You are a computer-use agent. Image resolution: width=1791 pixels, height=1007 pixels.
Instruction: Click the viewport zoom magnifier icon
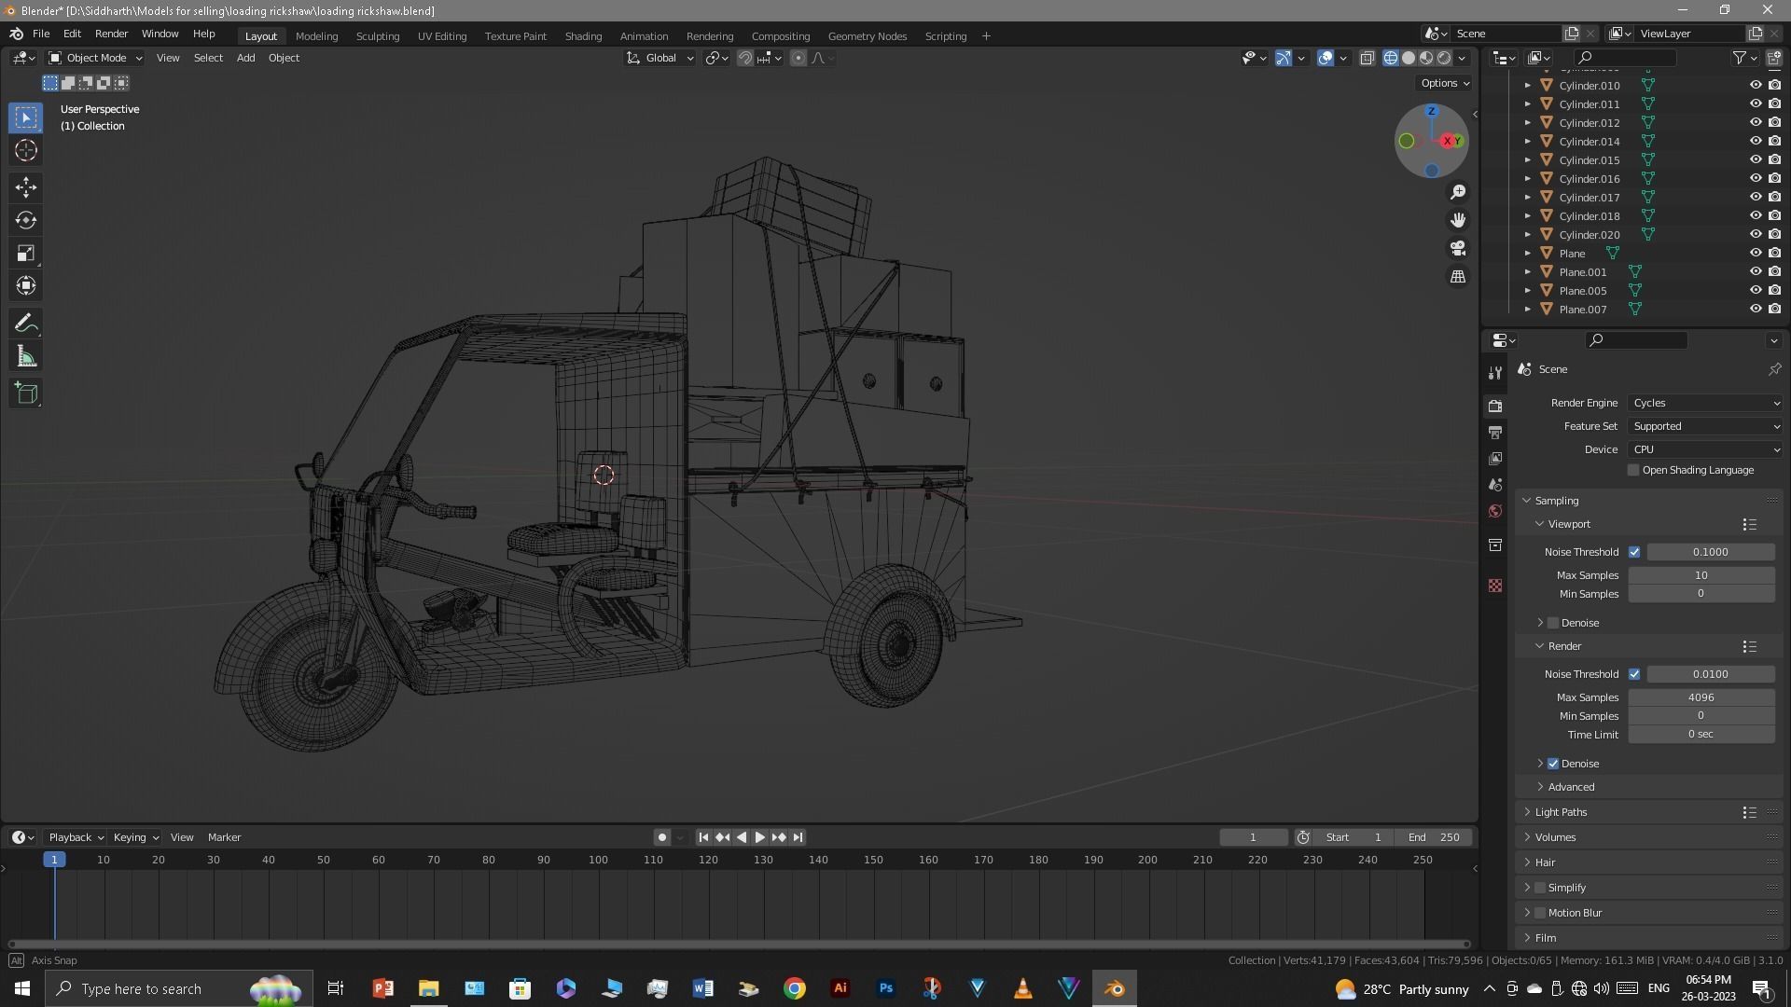pos(1458,192)
